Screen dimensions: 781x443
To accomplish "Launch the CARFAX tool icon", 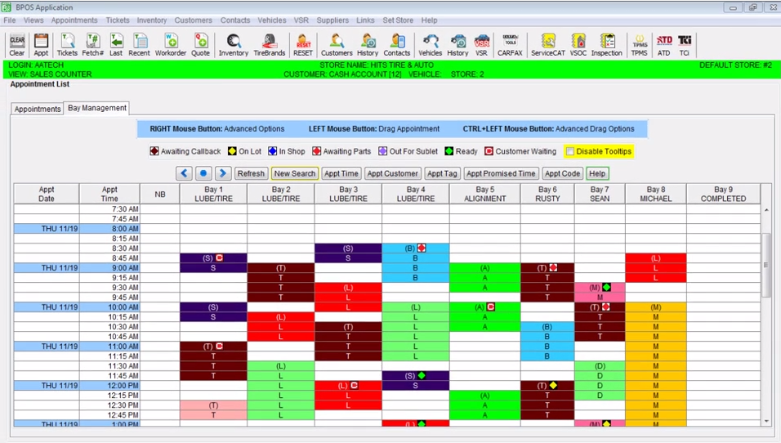I will [x=510, y=45].
